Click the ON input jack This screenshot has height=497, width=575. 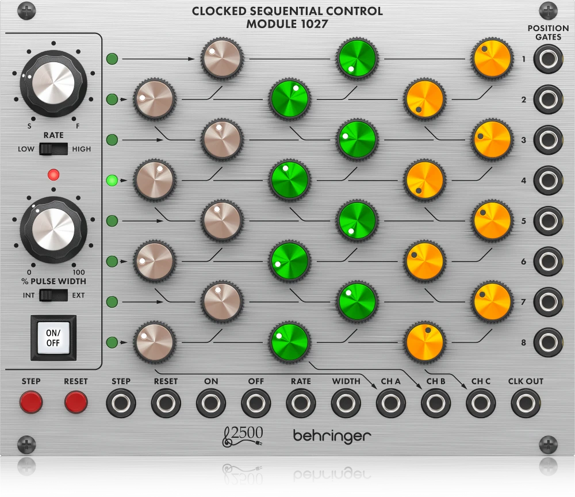211,403
